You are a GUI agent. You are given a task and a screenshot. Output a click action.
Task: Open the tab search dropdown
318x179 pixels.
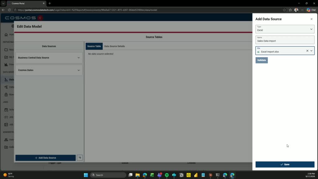[3, 3]
